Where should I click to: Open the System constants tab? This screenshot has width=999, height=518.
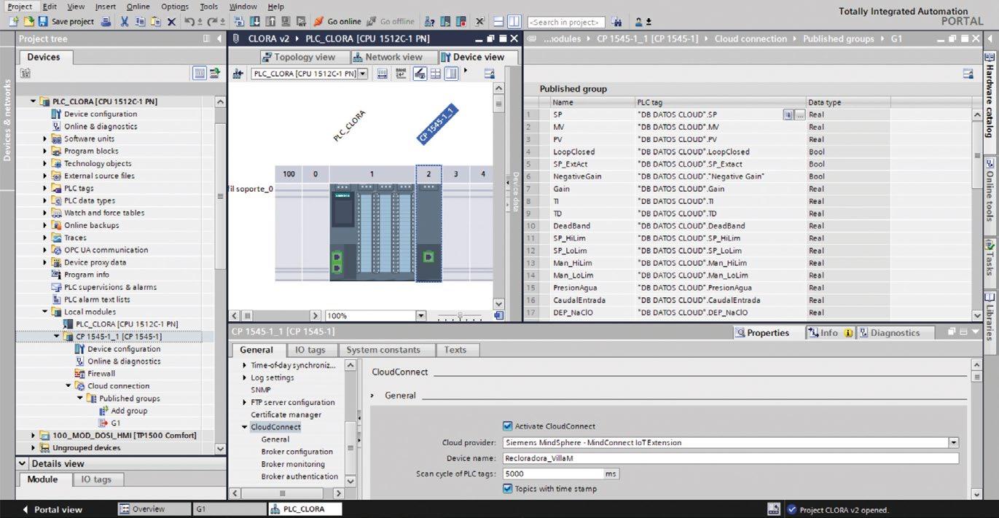tap(383, 350)
